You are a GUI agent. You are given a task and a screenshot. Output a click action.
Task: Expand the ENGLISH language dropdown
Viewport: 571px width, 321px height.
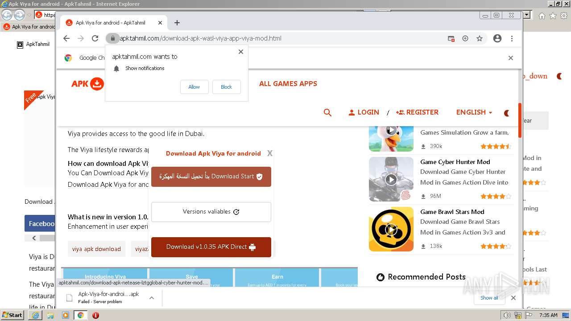click(x=474, y=112)
